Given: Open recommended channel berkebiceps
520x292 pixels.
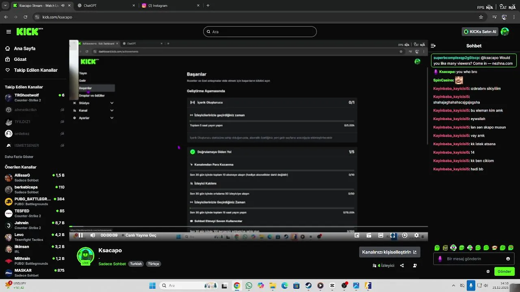Looking at the screenshot, I should coord(35,189).
